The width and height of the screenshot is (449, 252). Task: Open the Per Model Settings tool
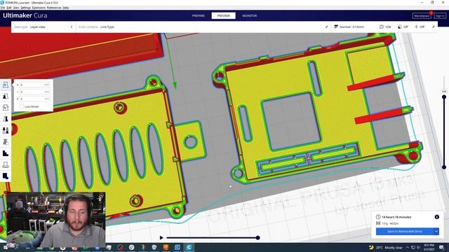6,131
